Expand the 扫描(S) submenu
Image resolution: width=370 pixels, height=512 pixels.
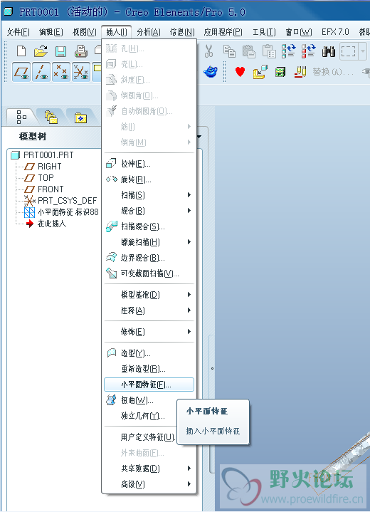tap(149, 195)
